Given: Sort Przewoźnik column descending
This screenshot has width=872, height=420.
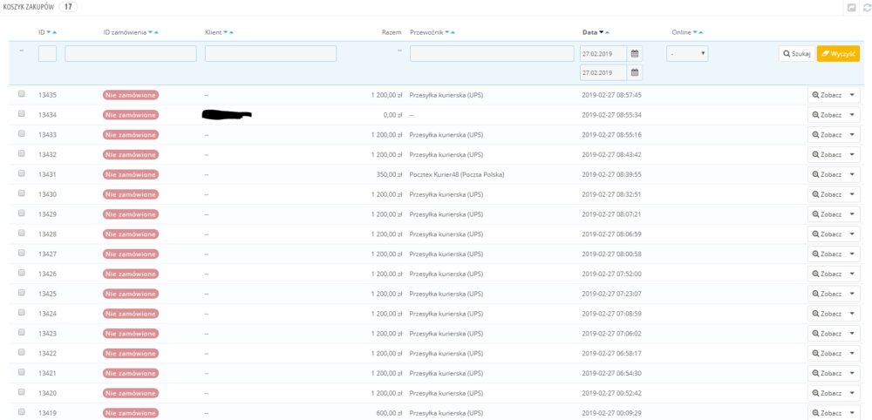Looking at the screenshot, I should point(447,33).
